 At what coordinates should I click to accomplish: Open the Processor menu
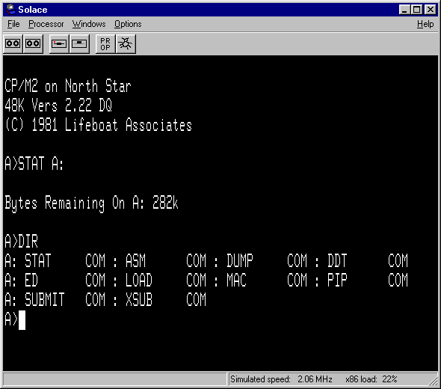(46, 24)
